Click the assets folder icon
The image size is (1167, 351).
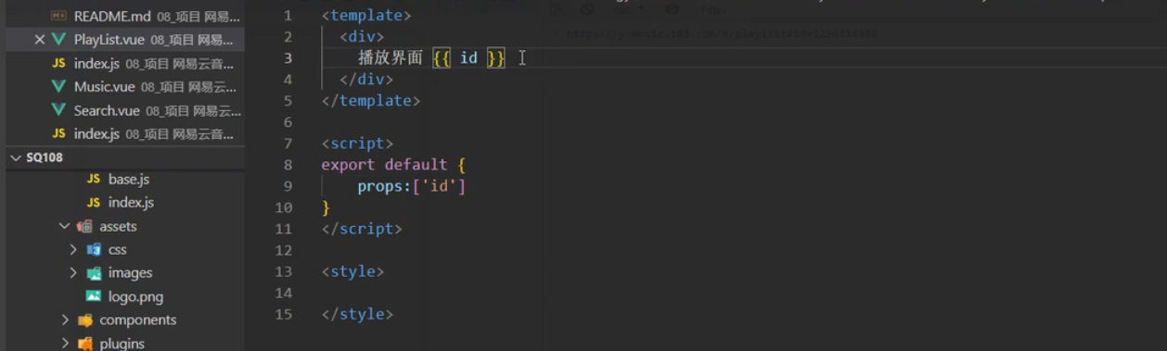coord(85,226)
